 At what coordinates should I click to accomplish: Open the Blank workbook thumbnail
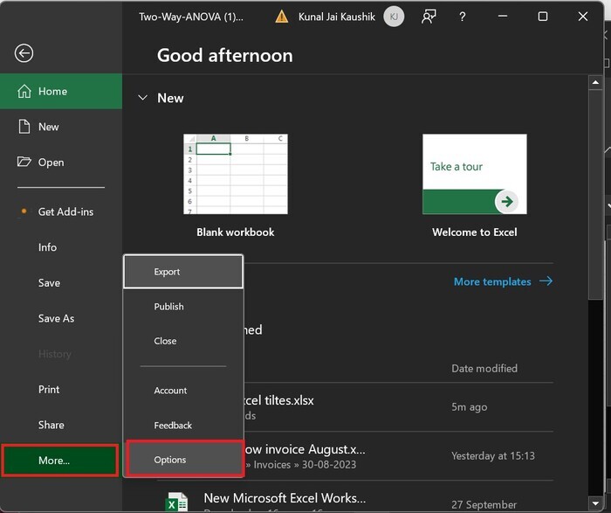235,175
